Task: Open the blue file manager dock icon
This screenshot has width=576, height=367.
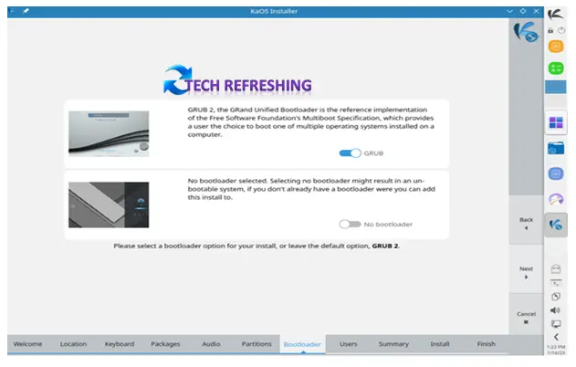Action: pos(556,148)
